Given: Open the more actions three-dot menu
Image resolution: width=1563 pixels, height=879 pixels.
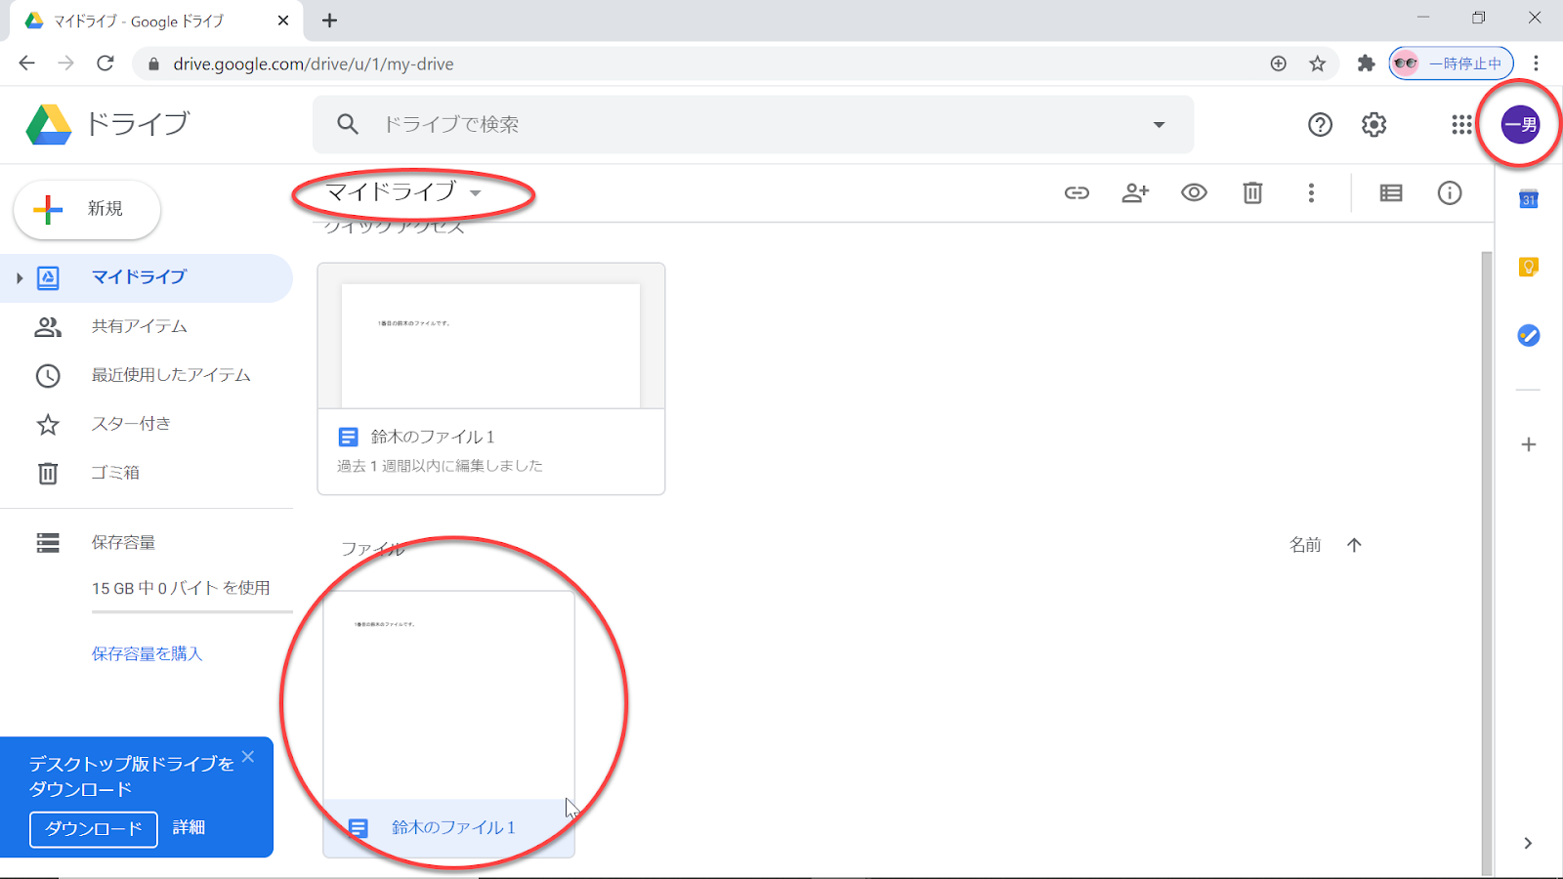Looking at the screenshot, I should pyautogui.click(x=1311, y=192).
